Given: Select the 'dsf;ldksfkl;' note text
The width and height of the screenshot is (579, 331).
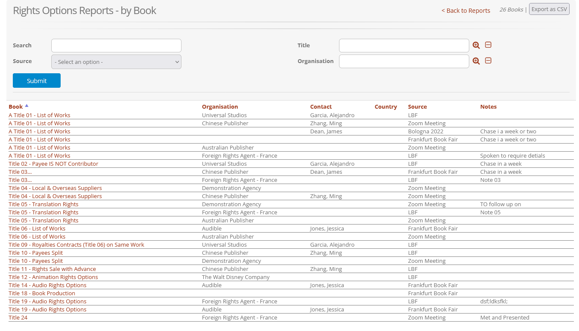Looking at the screenshot, I should 494,301.
